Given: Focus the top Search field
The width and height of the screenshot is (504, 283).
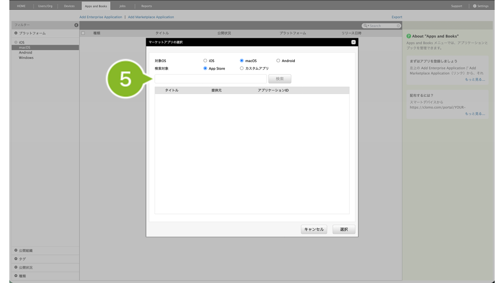Looking at the screenshot, I should (382, 26).
